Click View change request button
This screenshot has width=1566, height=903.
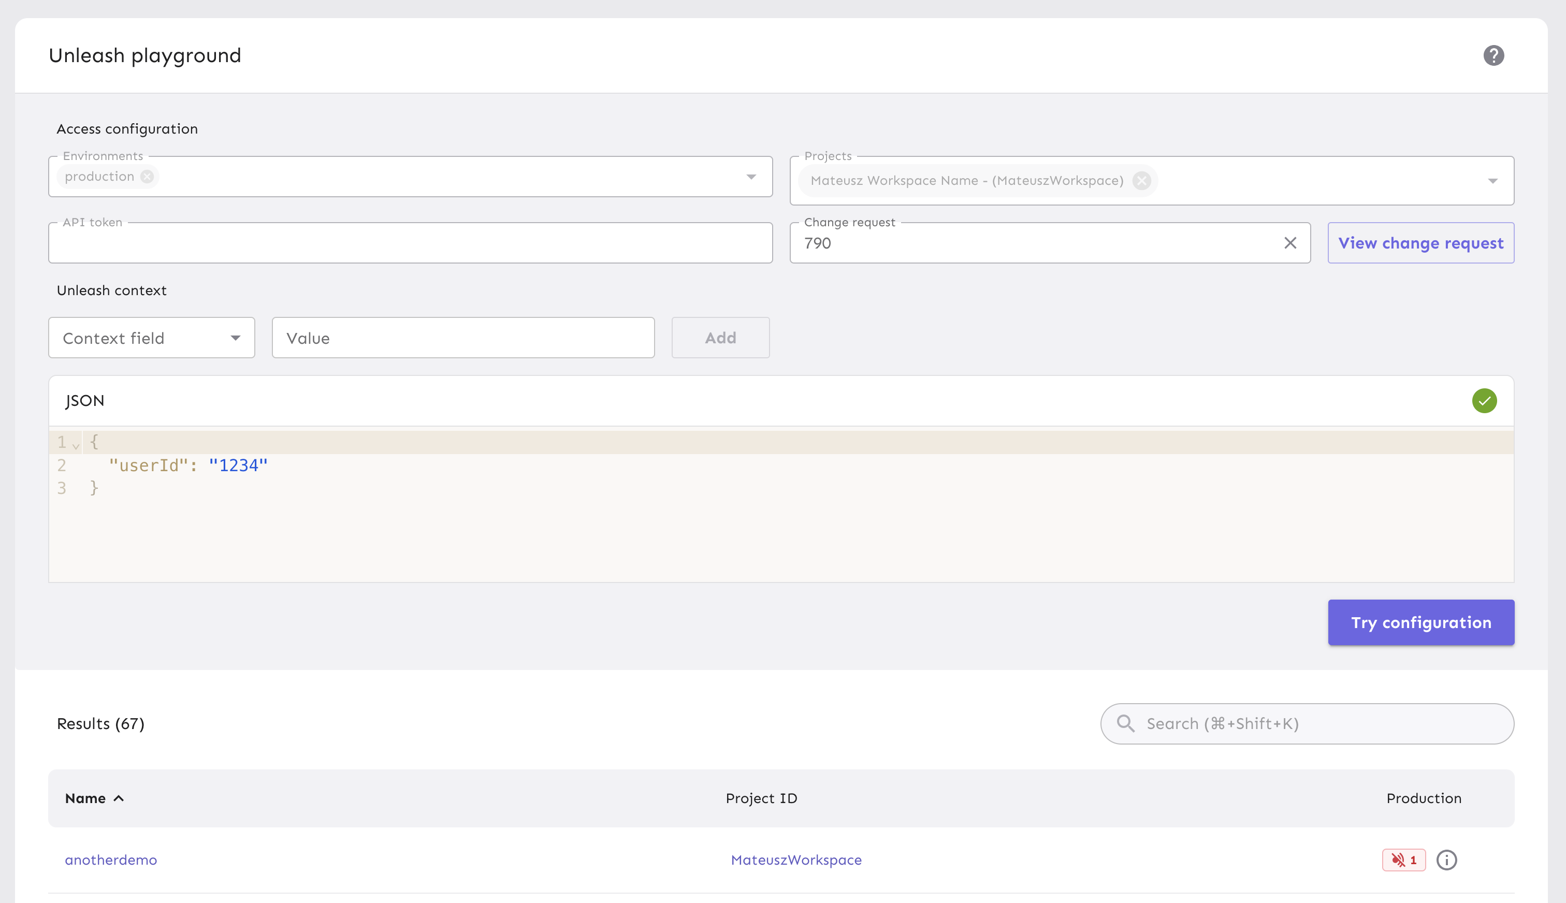(1420, 243)
